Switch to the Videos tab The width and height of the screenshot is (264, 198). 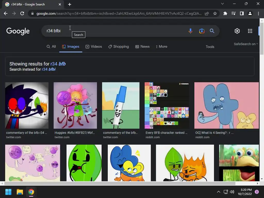click(x=94, y=47)
